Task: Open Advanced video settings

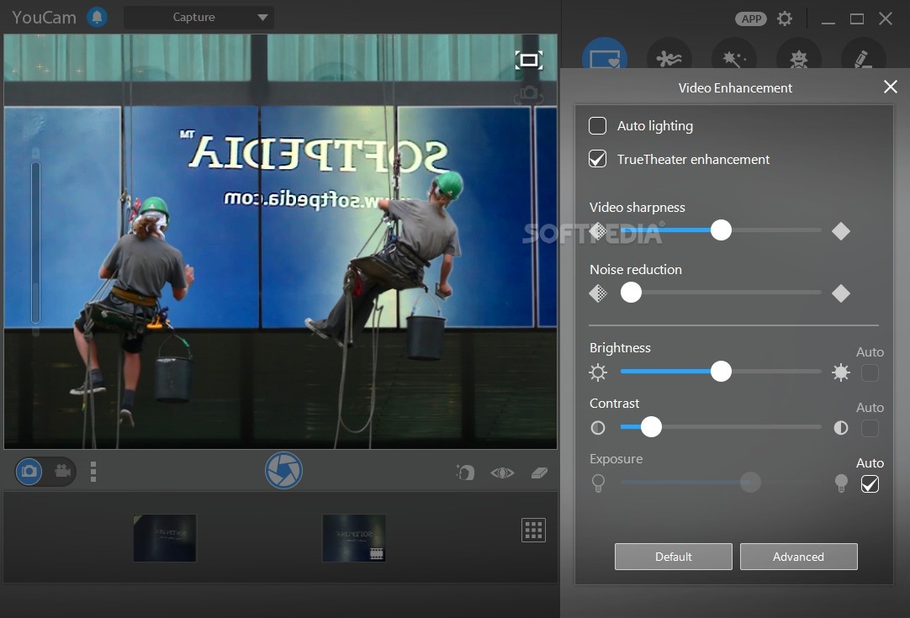Action: click(799, 557)
